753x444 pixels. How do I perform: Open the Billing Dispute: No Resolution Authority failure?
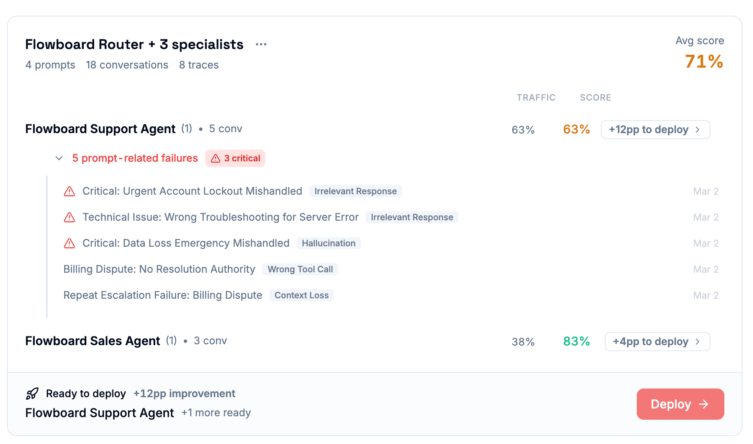(x=159, y=269)
